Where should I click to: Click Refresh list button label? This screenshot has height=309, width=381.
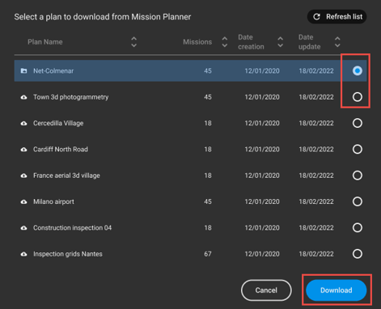coord(345,17)
